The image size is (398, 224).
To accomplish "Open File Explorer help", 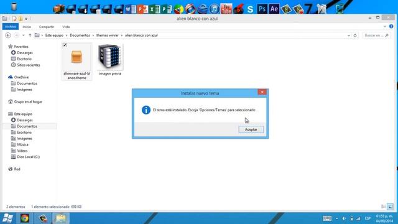I will pos(391,26).
